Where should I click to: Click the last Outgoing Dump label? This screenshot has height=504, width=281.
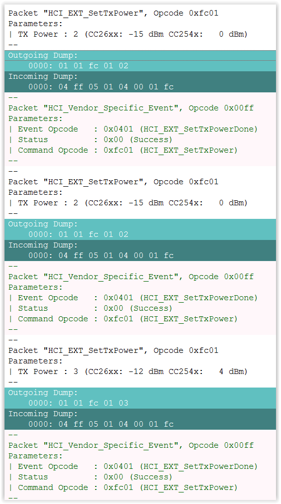pyautogui.click(x=43, y=393)
